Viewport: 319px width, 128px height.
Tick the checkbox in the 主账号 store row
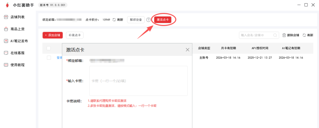(49, 58)
